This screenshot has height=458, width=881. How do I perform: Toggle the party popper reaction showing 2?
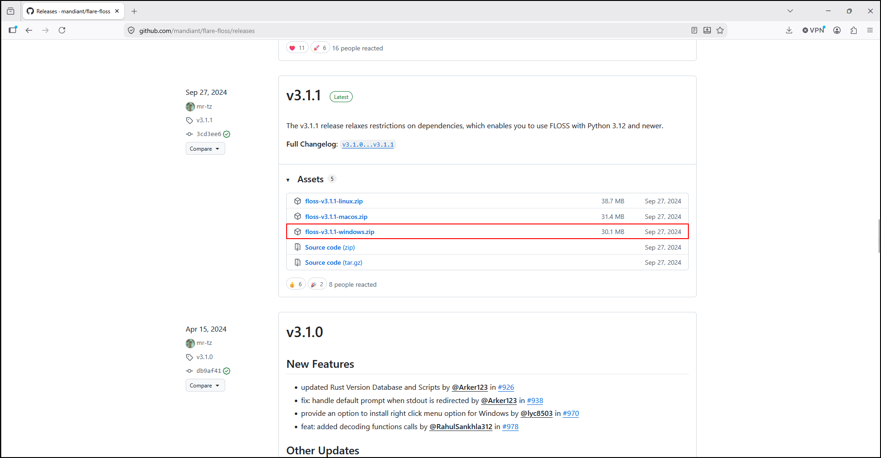(x=317, y=284)
